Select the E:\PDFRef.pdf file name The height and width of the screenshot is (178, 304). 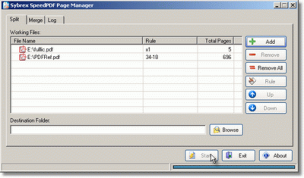pos(43,57)
